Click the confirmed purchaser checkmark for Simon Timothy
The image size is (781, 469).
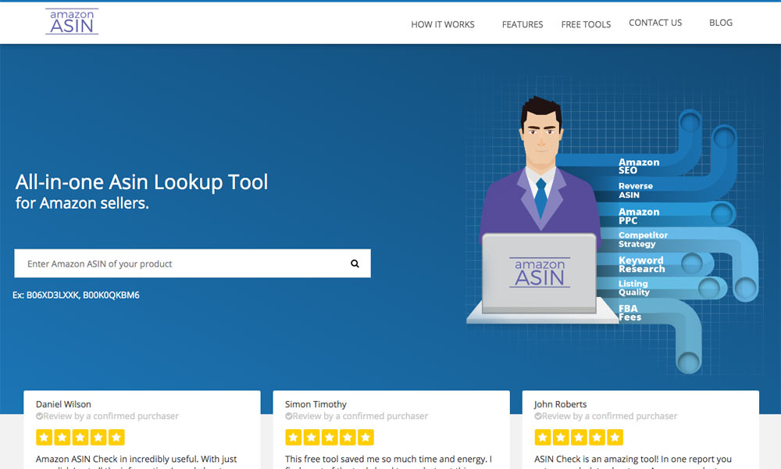(x=289, y=417)
